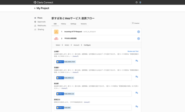The image size is (185, 112).
Task: Open Sharing in the sidebar
Action: (x=41, y=30)
